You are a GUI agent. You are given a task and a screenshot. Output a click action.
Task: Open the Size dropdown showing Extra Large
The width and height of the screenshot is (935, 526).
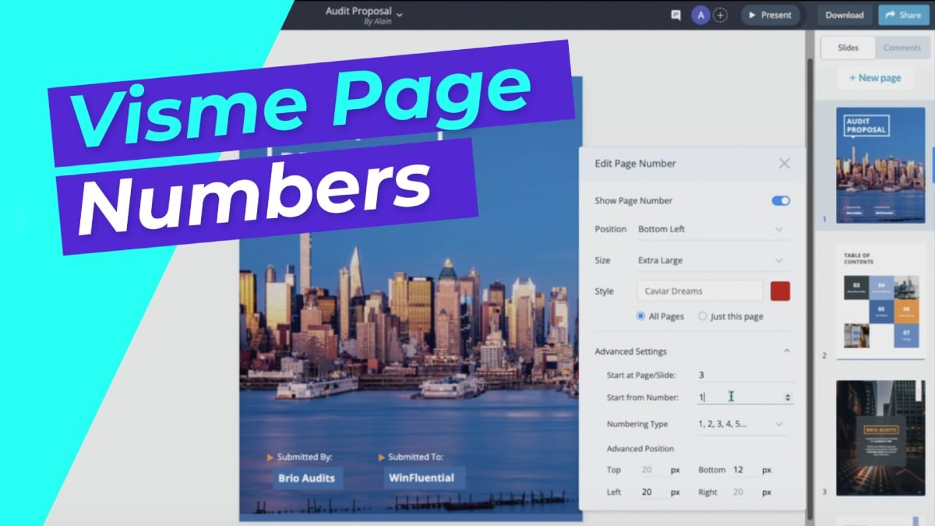[712, 260]
